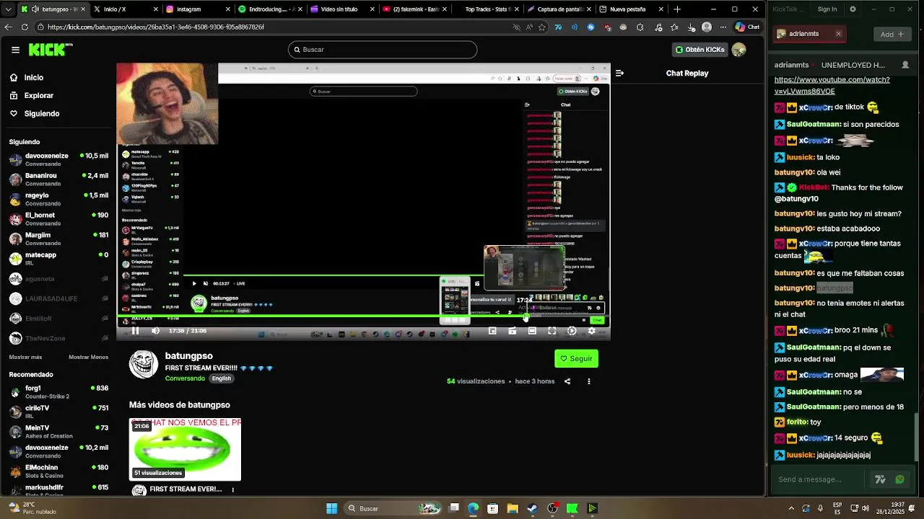Image resolution: width=924 pixels, height=519 pixels.
Task: Open batungpso channel name link
Action: [x=188, y=355]
